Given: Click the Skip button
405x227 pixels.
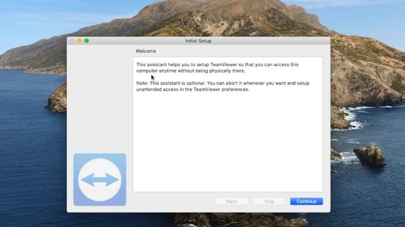Looking at the screenshot, I should 269,201.
